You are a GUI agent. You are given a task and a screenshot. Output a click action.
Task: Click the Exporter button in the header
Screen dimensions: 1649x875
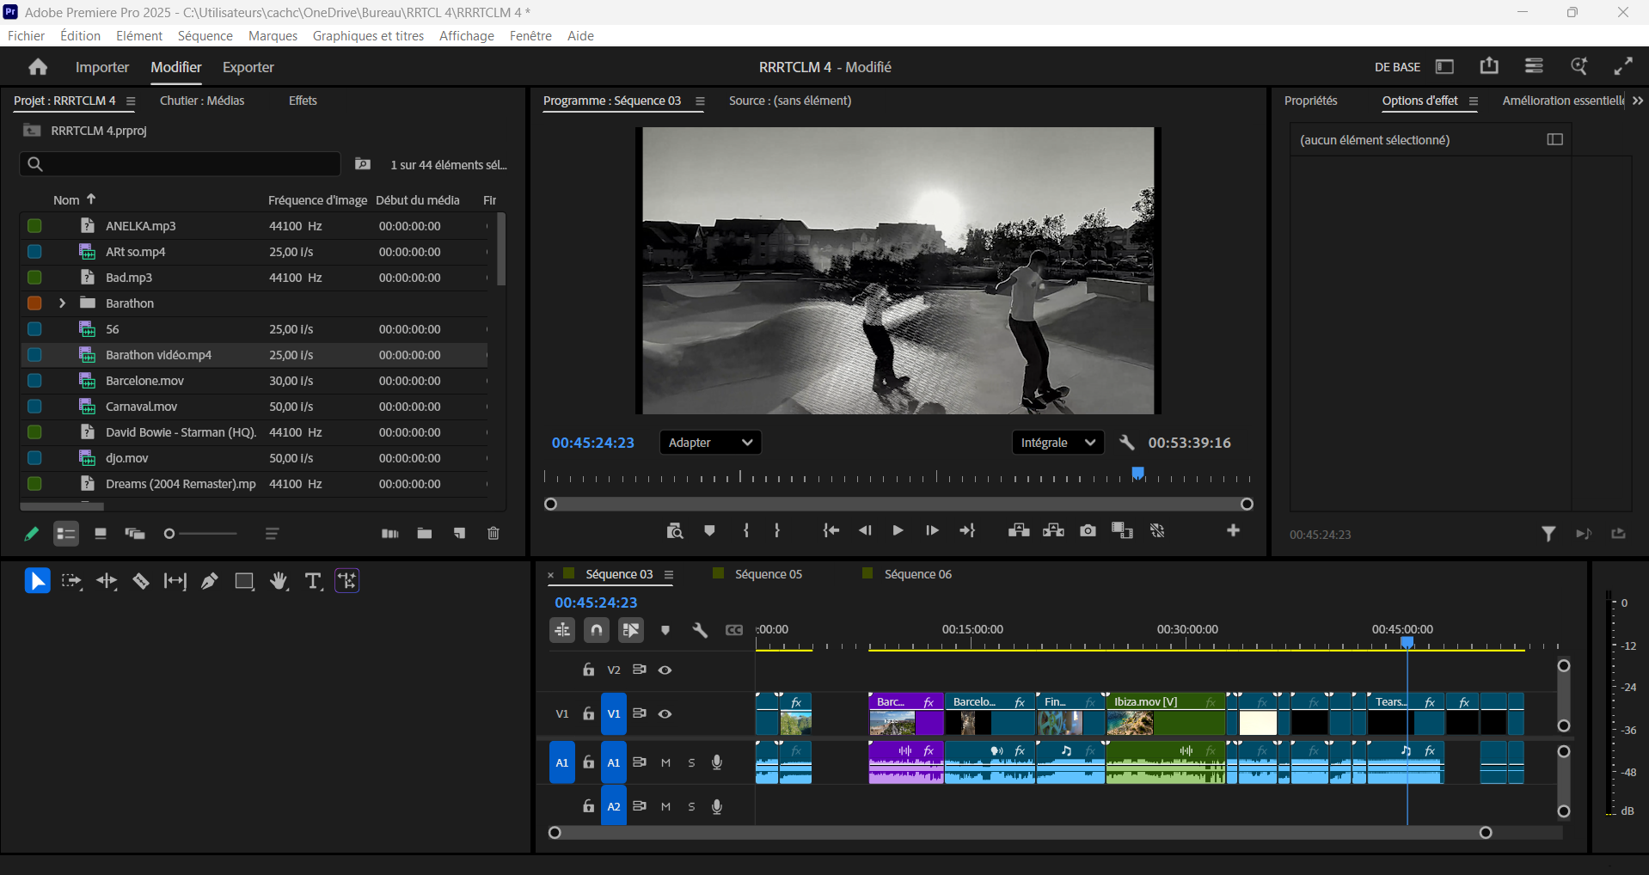(248, 67)
